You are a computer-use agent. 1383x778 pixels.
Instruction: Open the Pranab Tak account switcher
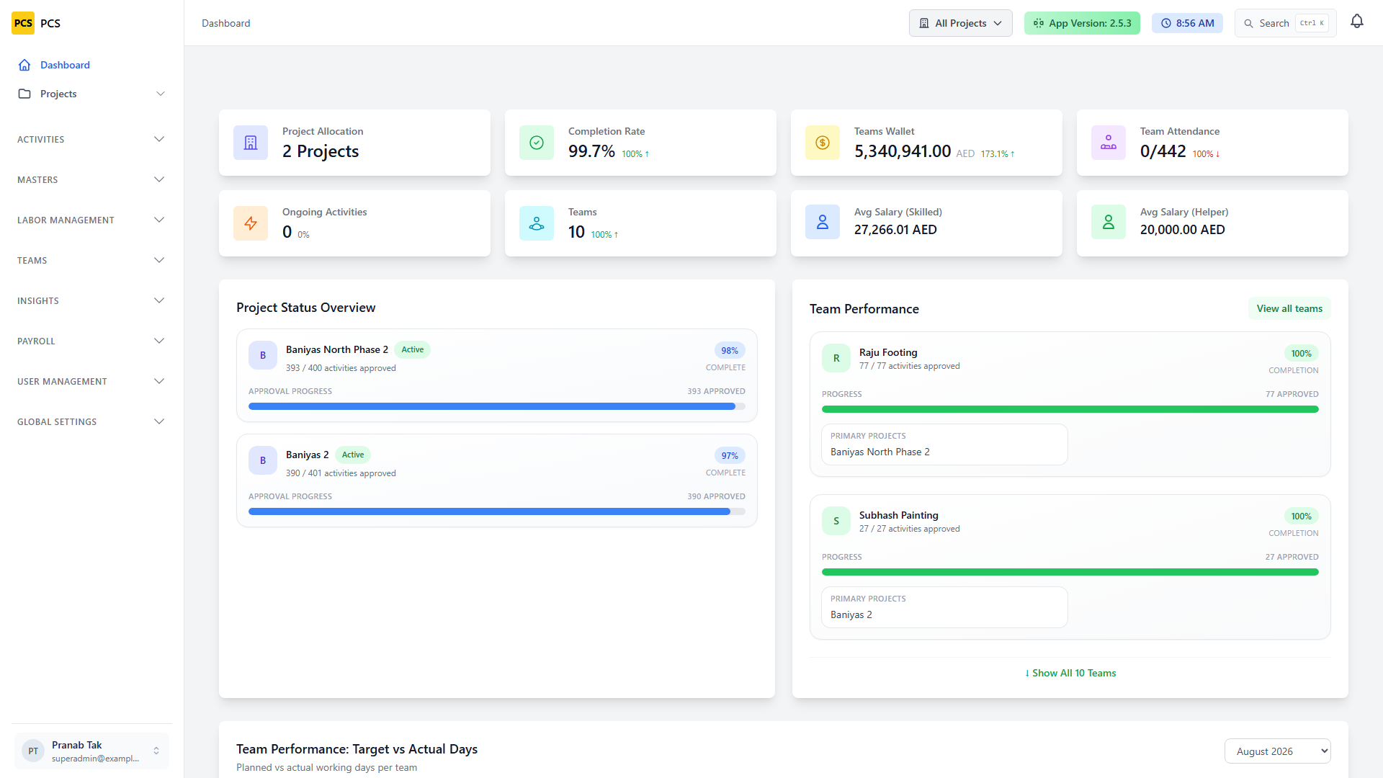click(x=91, y=751)
